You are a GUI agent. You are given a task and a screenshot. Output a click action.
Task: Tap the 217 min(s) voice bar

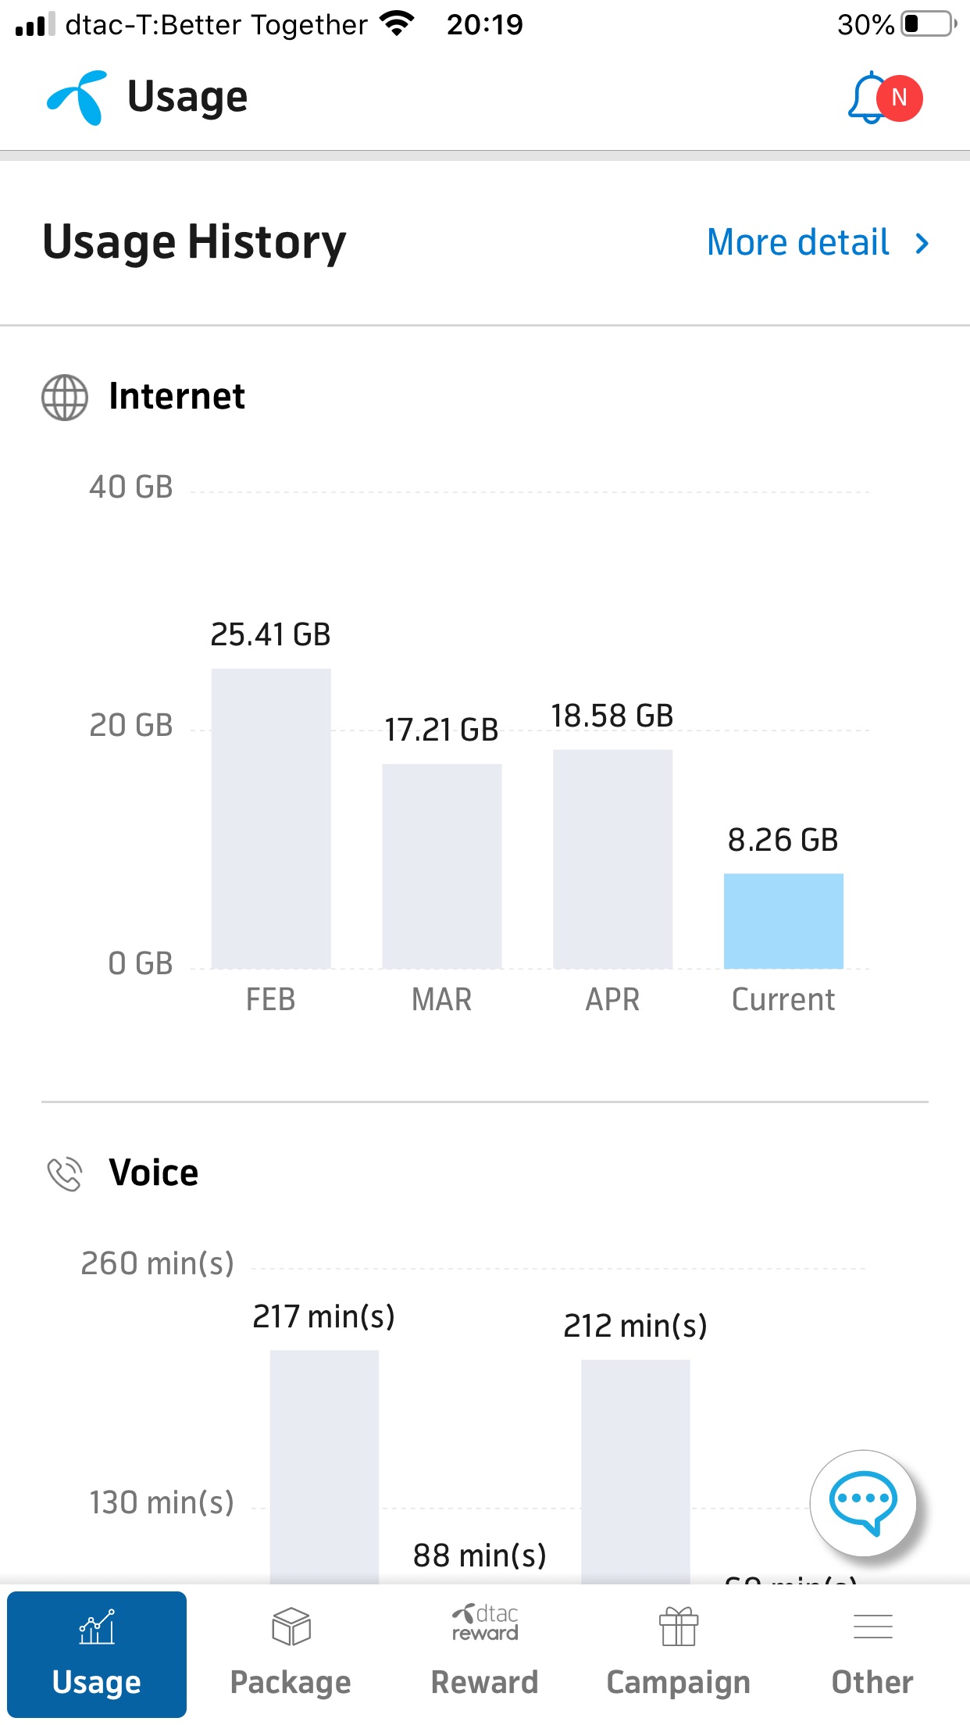(324, 1465)
